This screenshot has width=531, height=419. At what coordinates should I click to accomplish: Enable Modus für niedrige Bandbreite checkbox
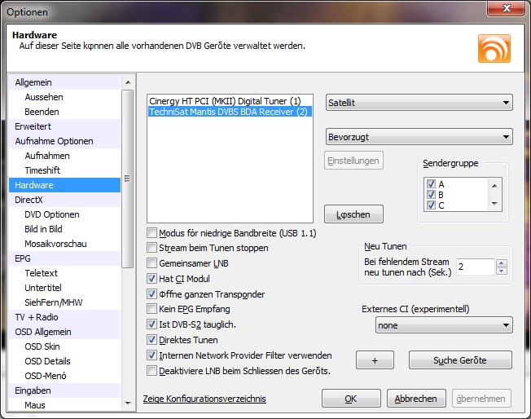pyautogui.click(x=151, y=233)
